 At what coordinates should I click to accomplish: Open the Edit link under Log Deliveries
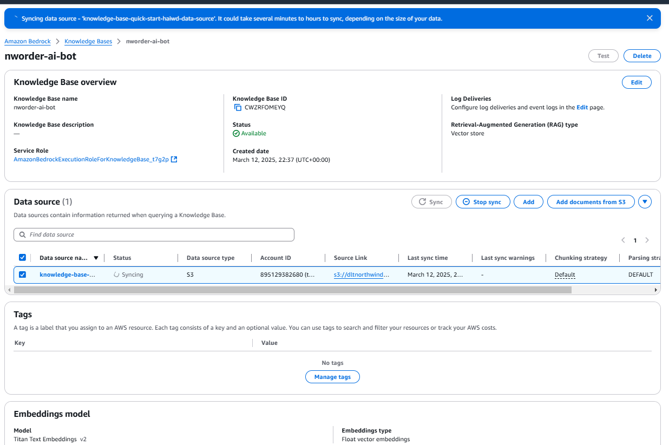click(x=582, y=107)
